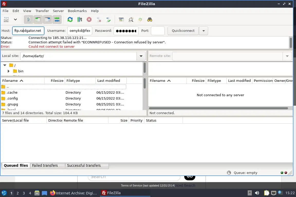Click the remote pane horizontal scrollbar

coord(218,108)
